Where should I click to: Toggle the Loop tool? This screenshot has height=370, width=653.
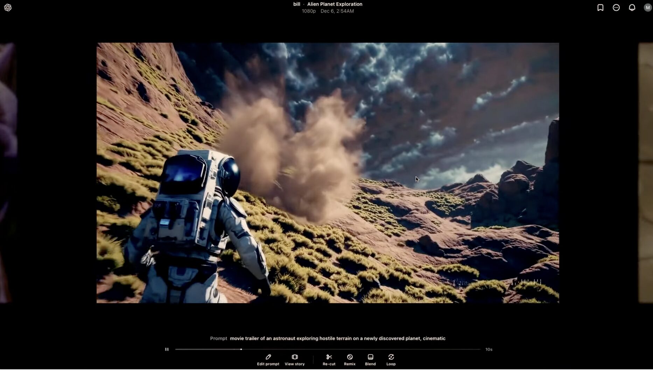point(391,360)
